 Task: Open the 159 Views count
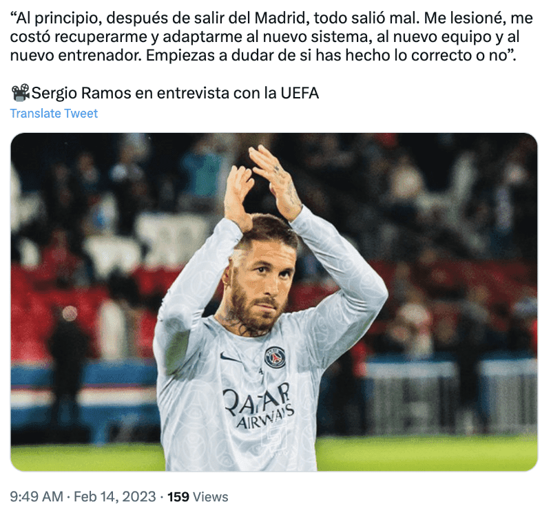(x=198, y=496)
